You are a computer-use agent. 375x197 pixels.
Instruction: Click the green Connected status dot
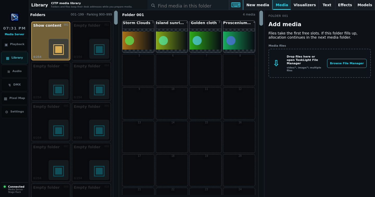tap(5, 187)
